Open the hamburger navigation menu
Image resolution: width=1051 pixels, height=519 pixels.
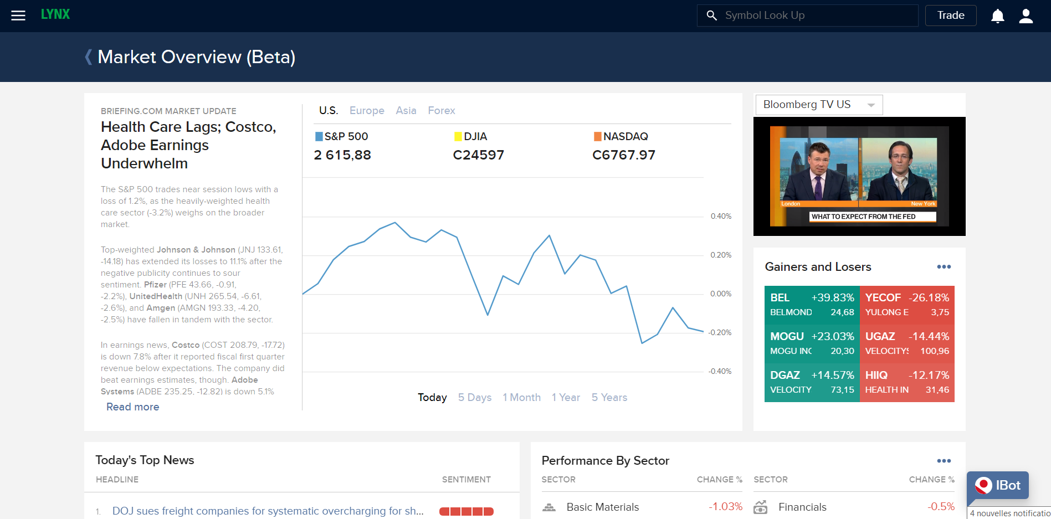(18, 16)
